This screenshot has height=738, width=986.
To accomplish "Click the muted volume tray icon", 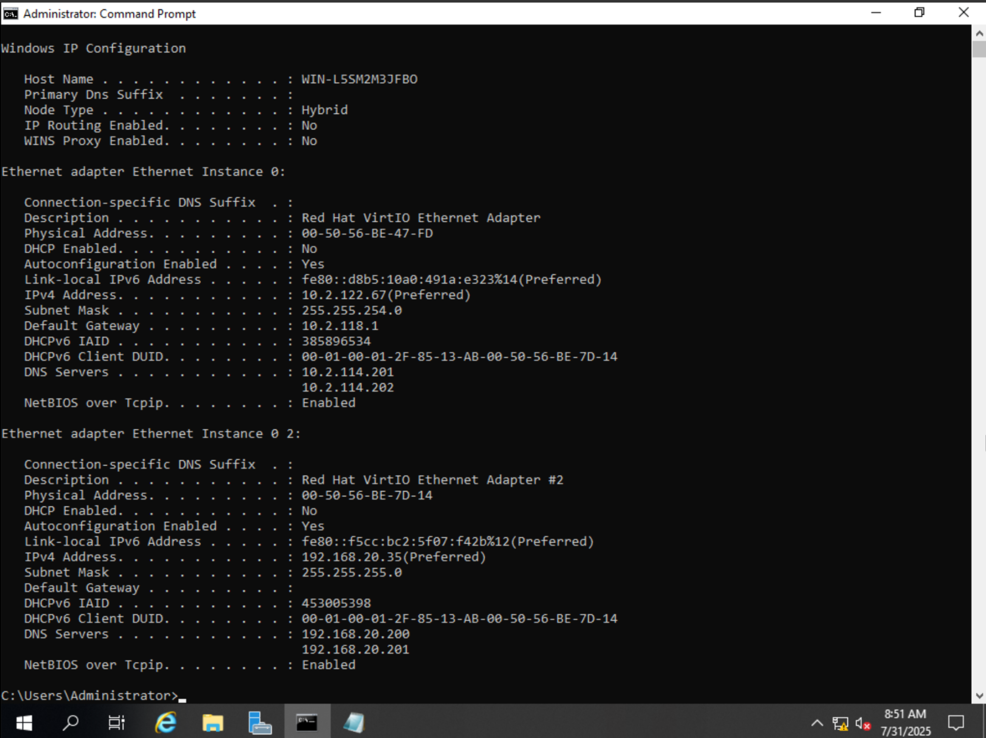I will tap(862, 723).
